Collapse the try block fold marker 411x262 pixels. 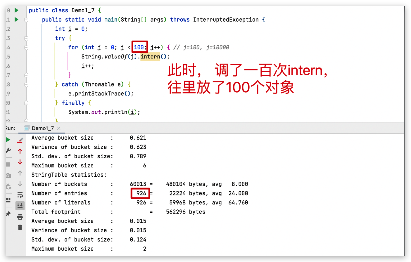(x=26, y=38)
